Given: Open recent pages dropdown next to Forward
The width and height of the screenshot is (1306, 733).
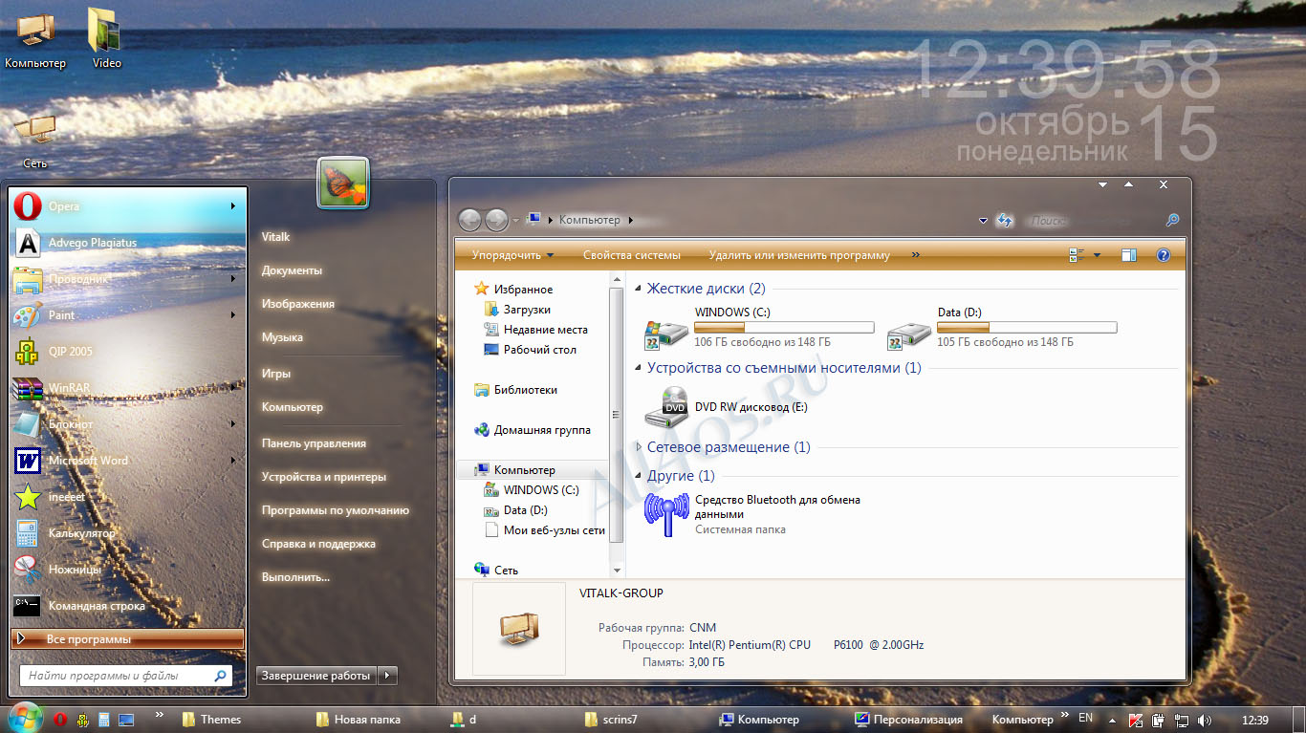Looking at the screenshot, I should point(516,220).
